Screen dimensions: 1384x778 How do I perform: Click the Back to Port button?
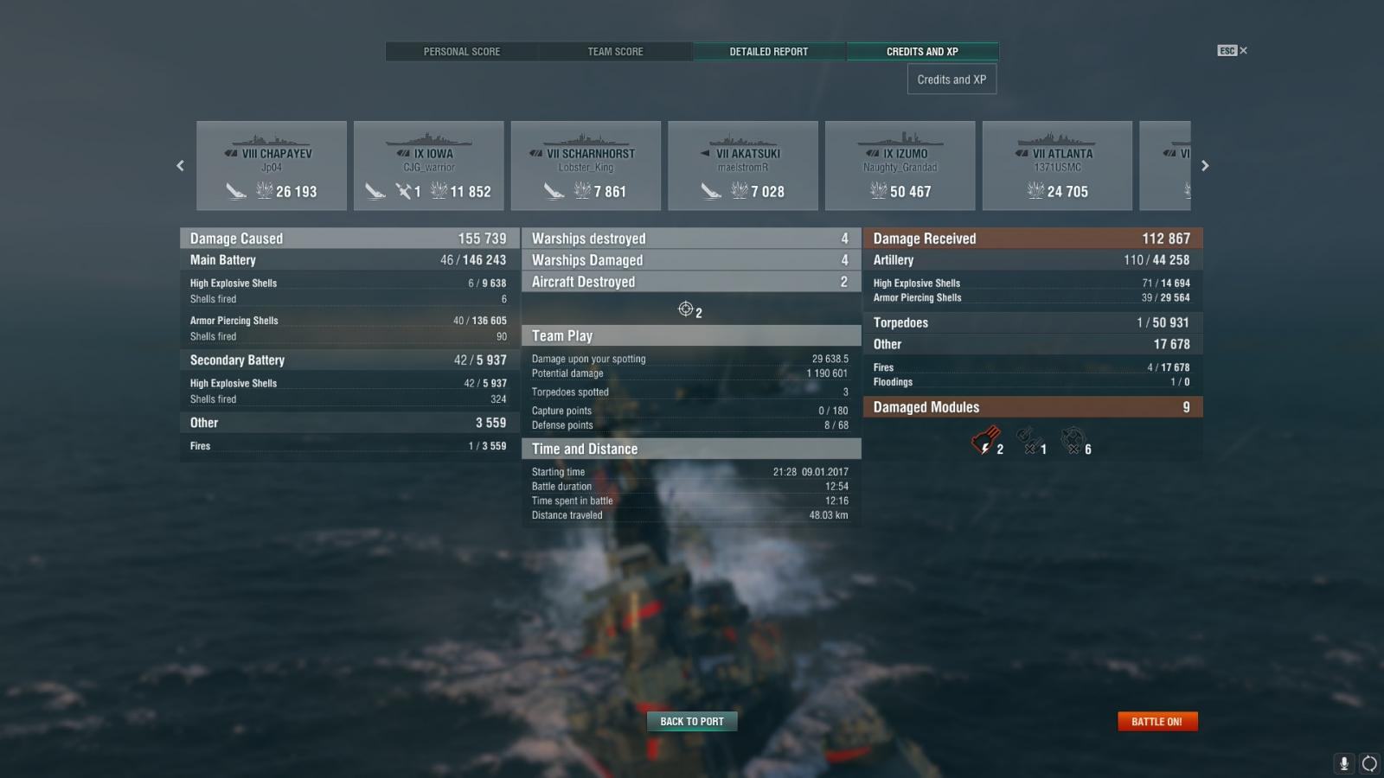[692, 721]
